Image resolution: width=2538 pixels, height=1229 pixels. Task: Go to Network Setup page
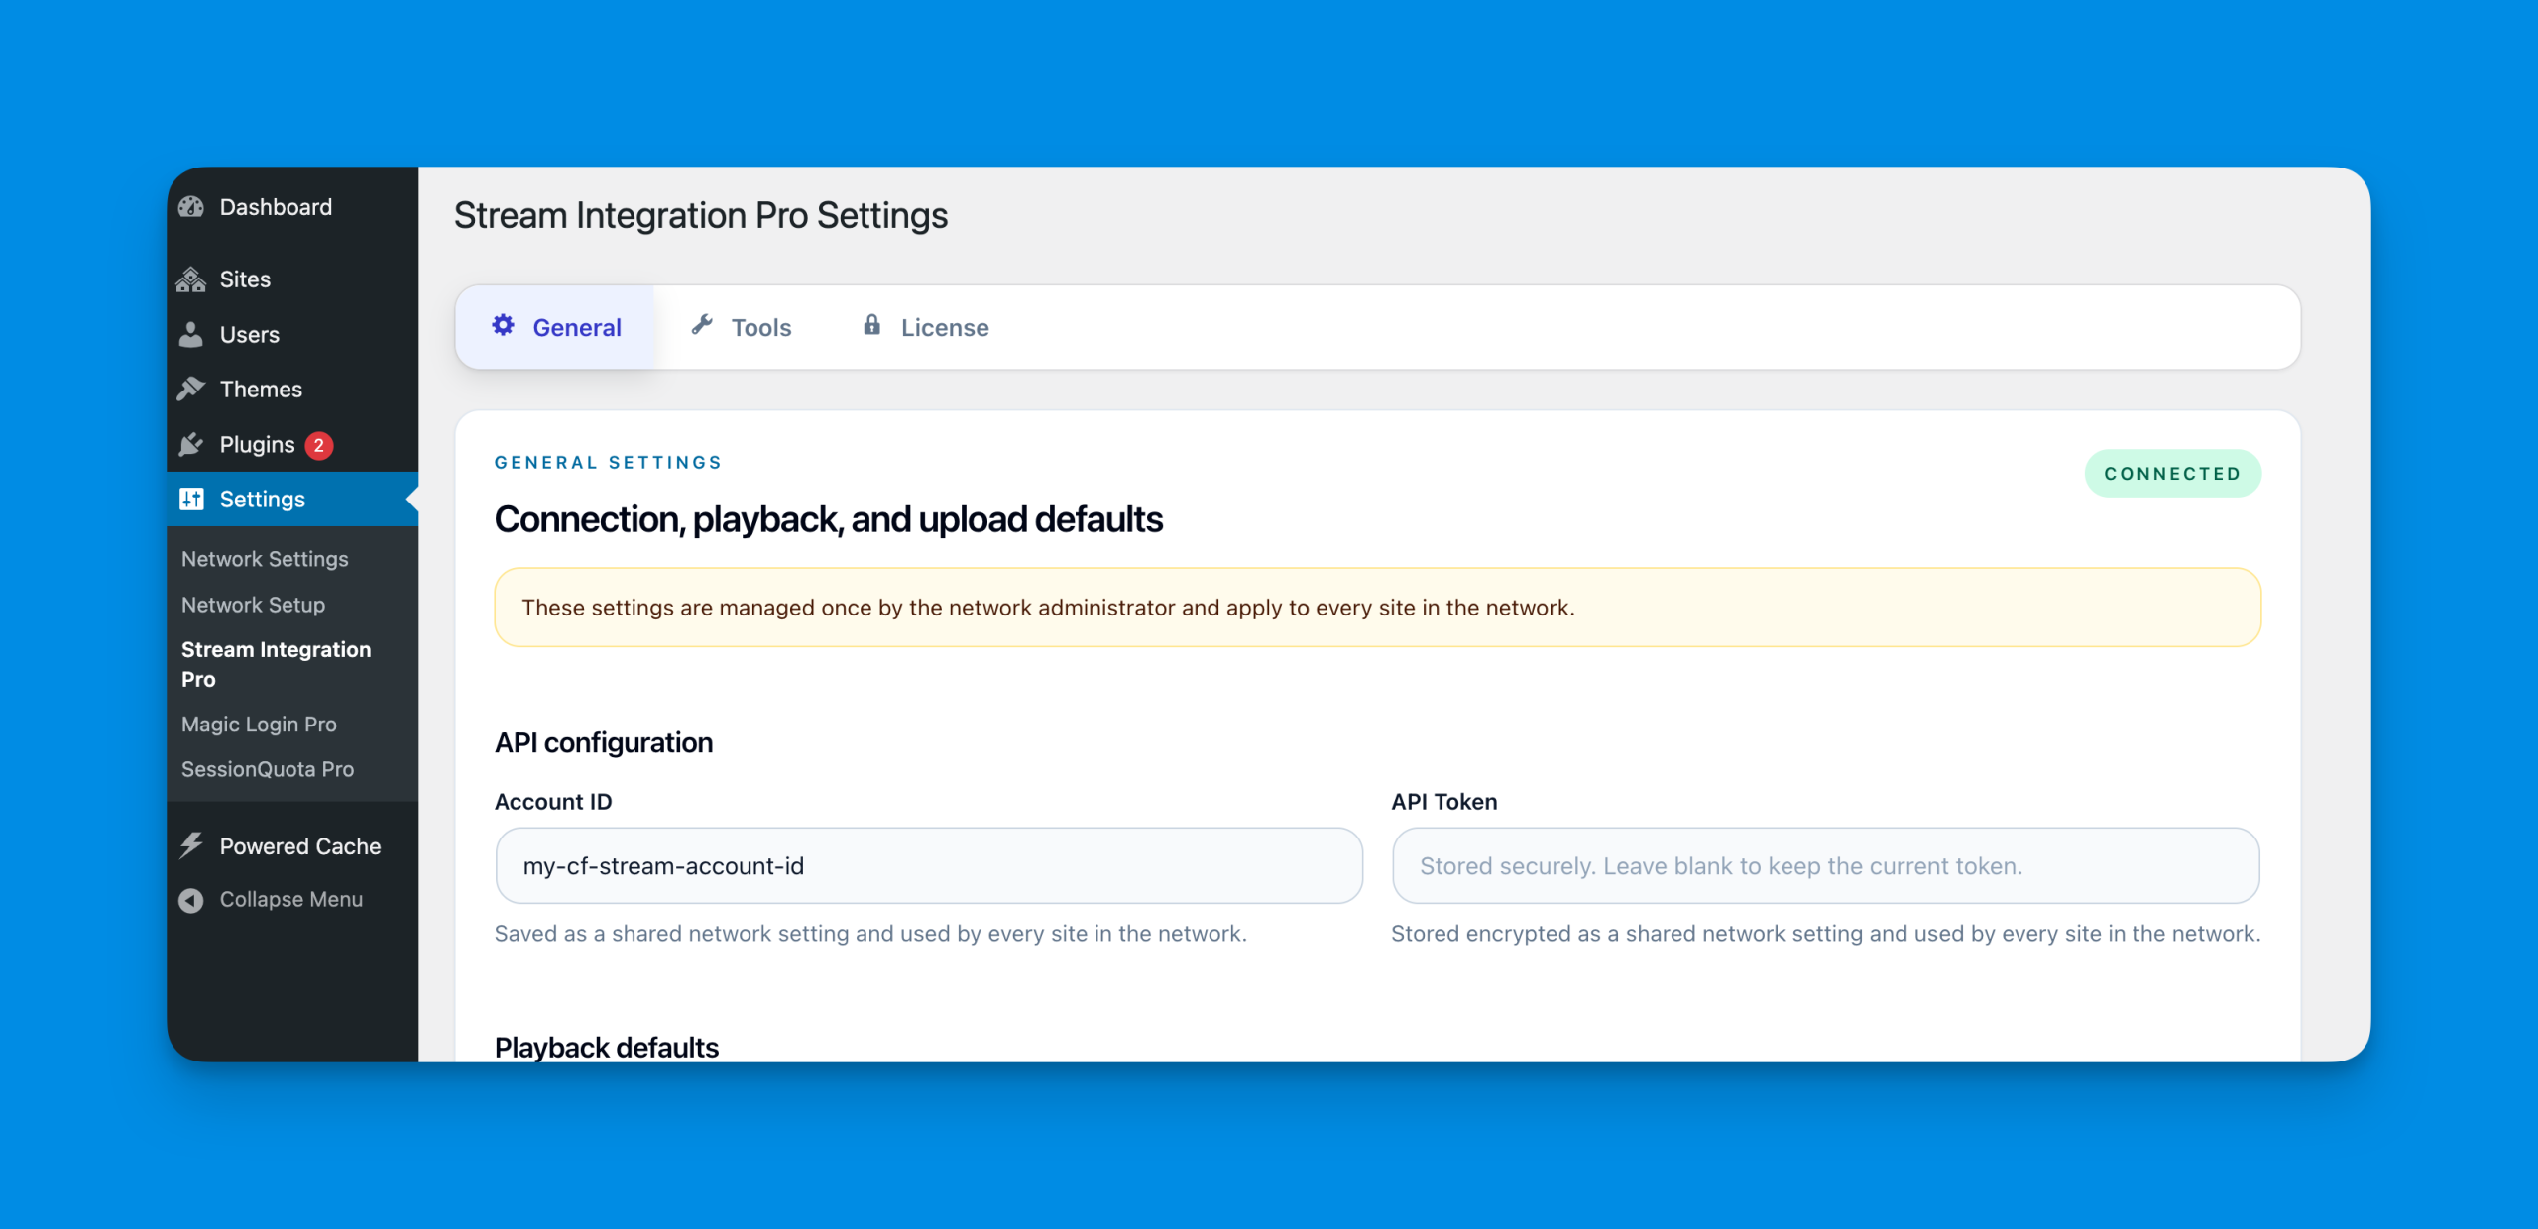[x=253, y=605]
